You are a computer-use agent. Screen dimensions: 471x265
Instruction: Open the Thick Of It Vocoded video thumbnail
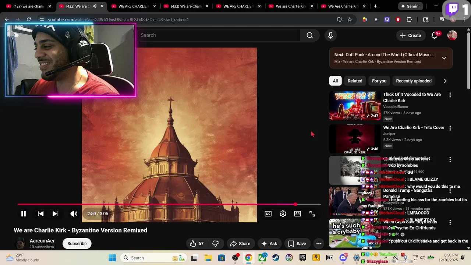pyautogui.click(x=355, y=106)
